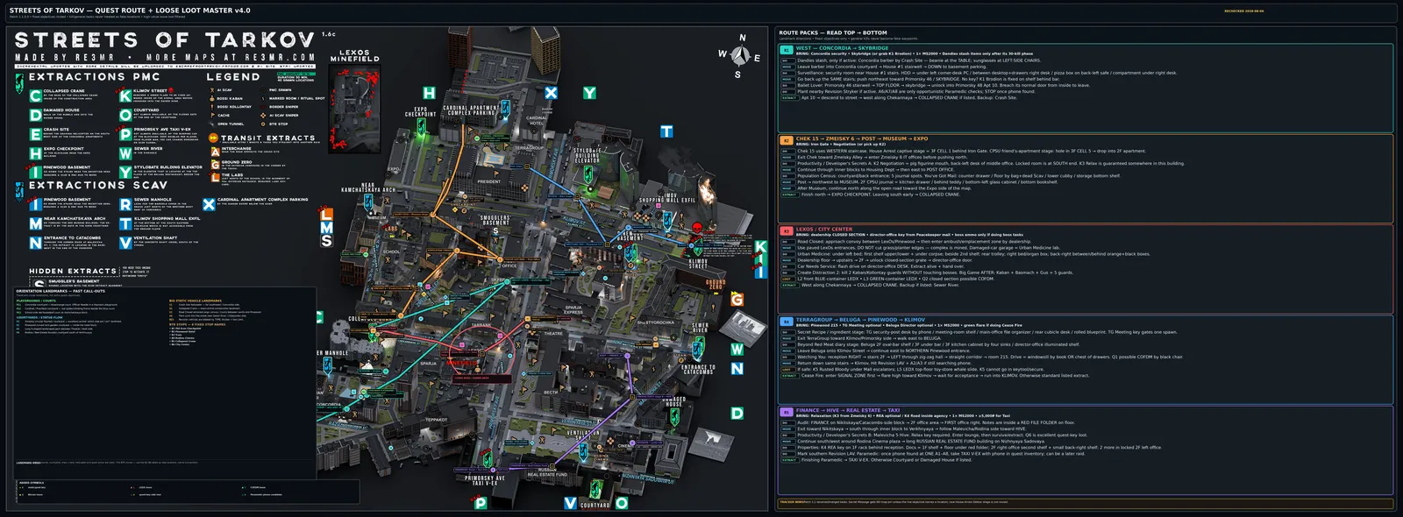Screen dimensions: 1403x517
Task: Click the O Courtyard legend icon
Action: (125, 115)
